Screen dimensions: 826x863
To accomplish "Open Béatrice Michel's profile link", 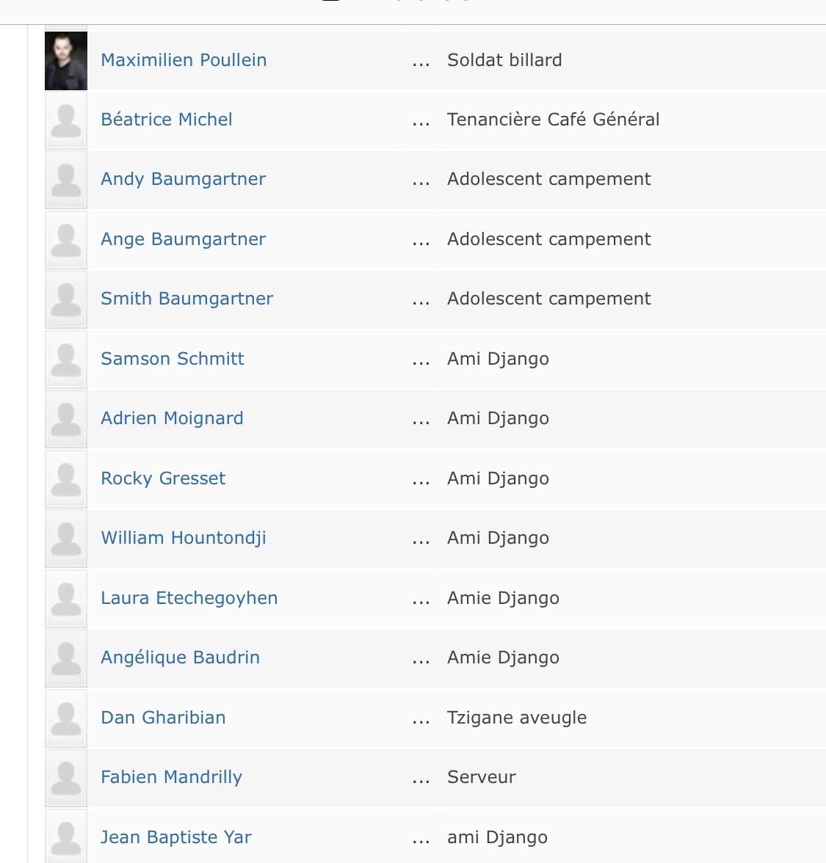I will click(167, 120).
